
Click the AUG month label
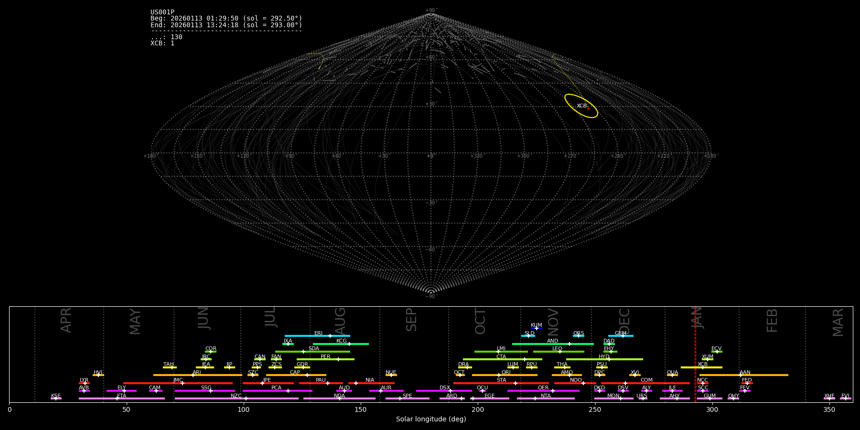(340, 321)
